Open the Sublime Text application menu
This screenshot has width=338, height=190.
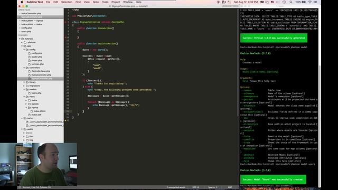coord(35,2)
